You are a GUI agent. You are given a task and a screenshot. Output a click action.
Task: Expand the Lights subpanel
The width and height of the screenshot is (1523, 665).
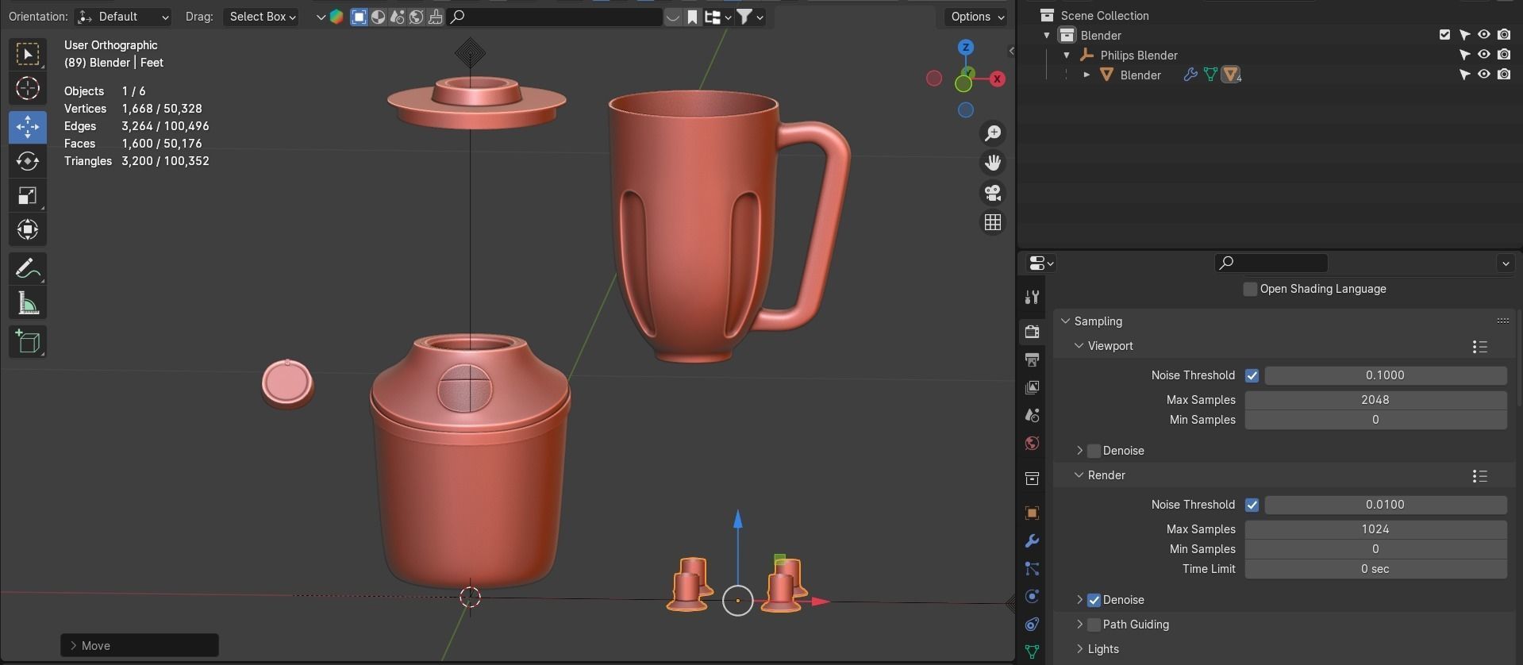(1079, 649)
